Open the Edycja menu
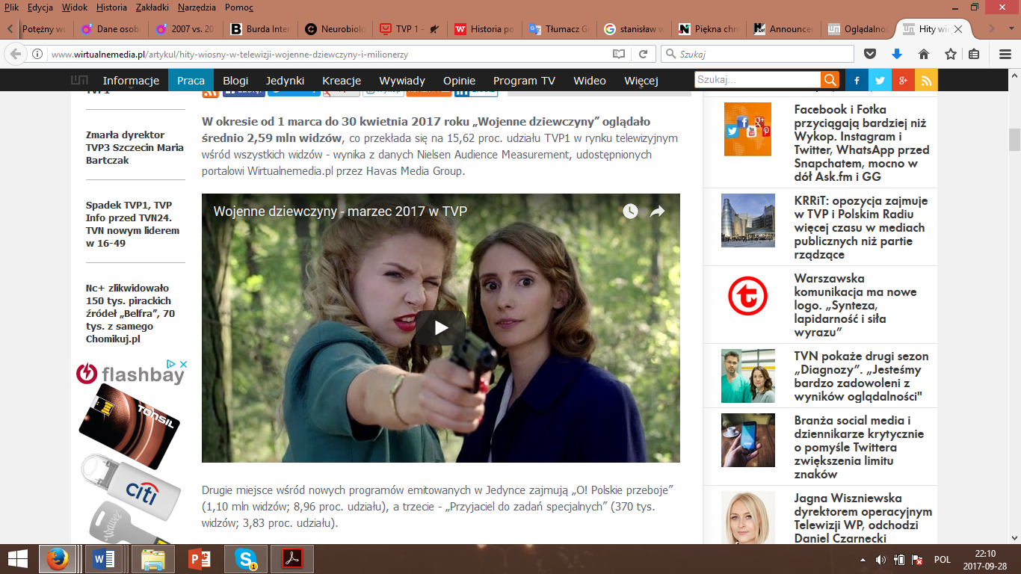The height and width of the screenshot is (574, 1021). 40,7
